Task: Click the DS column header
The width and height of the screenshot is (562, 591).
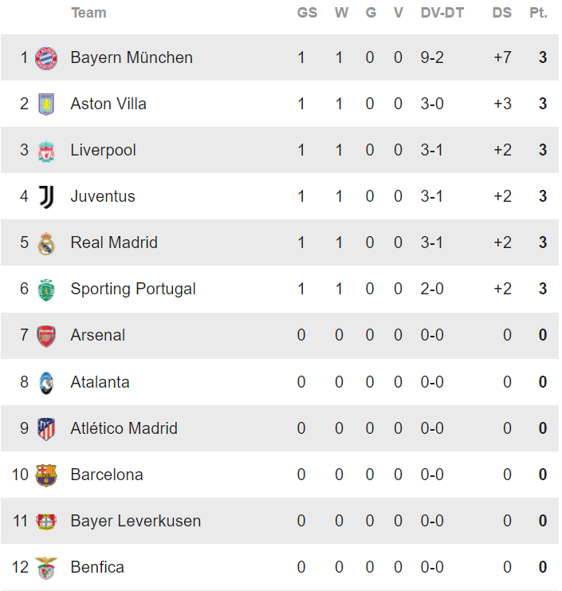Action: 501,13
